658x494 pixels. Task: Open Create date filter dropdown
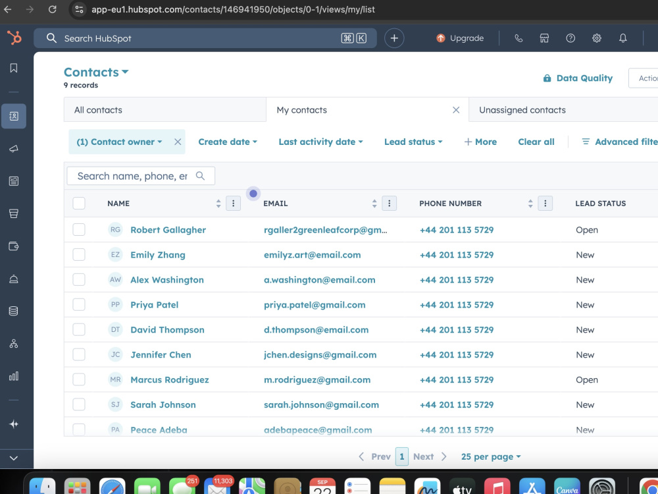(228, 142)
